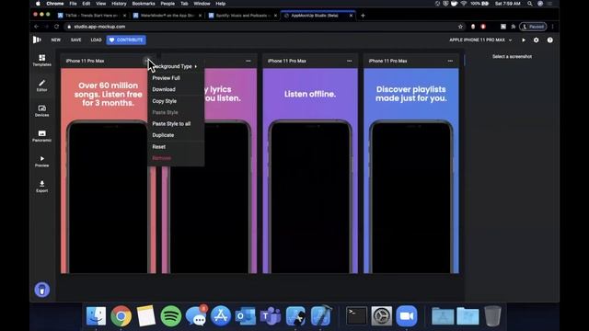Switch to the Spotify tab
The image size is (589, 331).
tap(242, 16)
